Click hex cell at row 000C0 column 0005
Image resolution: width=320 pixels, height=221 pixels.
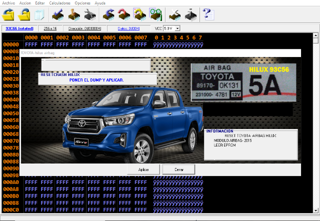(x=109, y=210)
